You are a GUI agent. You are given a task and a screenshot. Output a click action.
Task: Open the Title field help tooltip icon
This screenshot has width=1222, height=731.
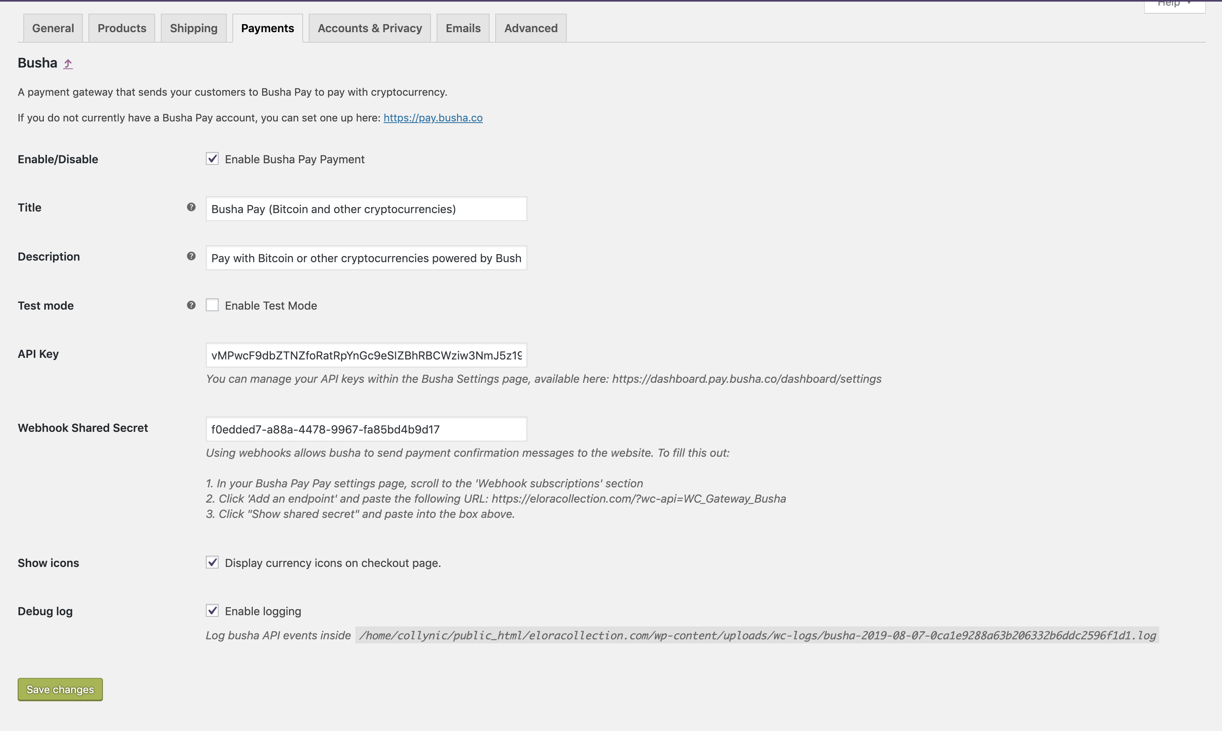[191, 207]
